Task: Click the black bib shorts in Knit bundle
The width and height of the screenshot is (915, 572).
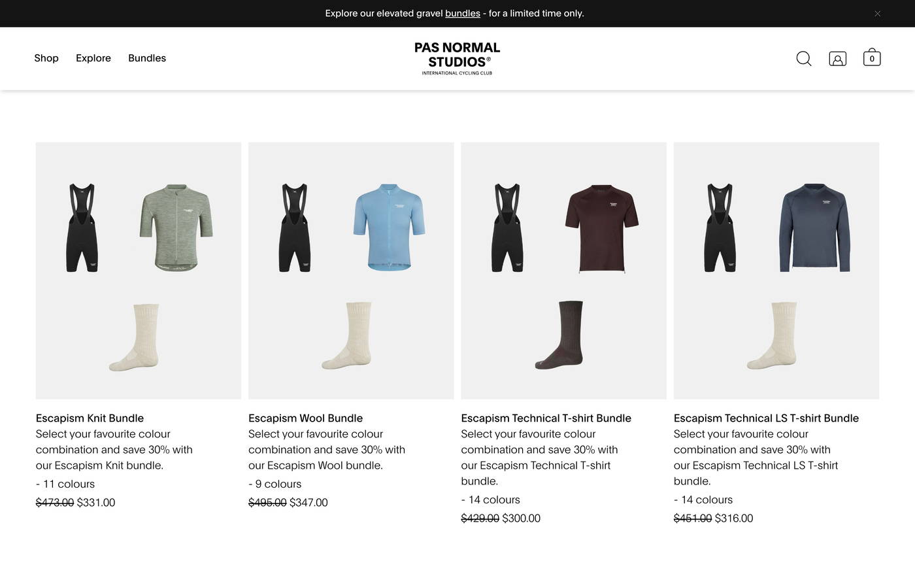Action: (x=82, y=227)
